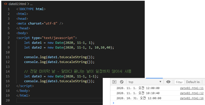The image size is (205, 105).
Task: Open the Default levels dropdown
Action: [x=193, y=82]
